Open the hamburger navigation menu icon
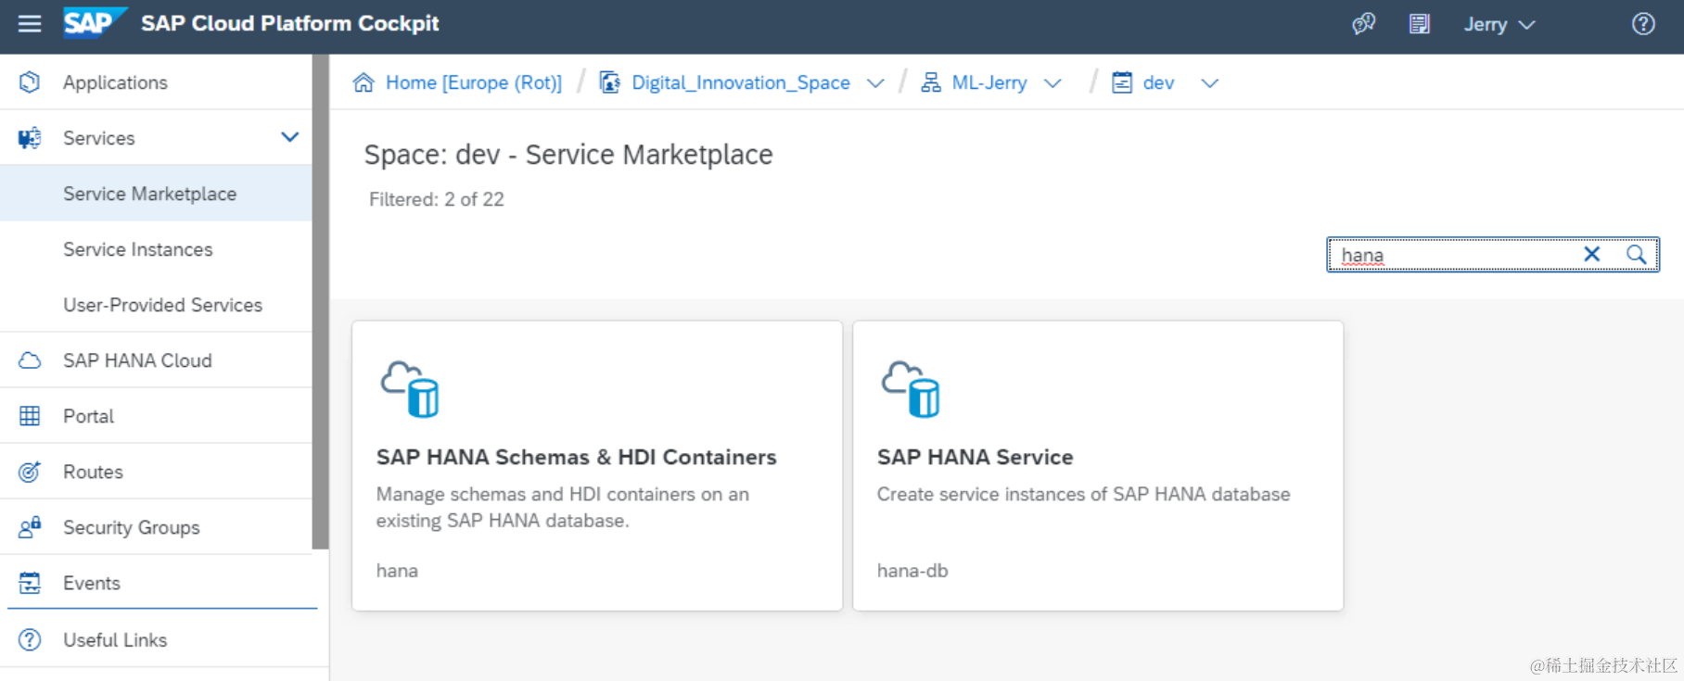This screenshot has height=681, width=1684. [x=30, y=24]
